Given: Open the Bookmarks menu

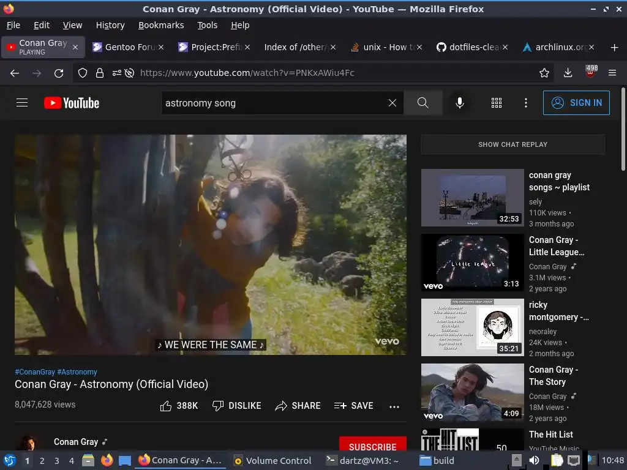Looking at the screenshot, I should tap(161, 25).
